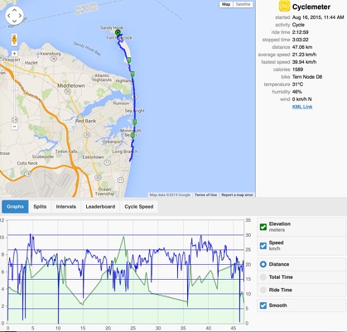Open the Graphs tab
The width and height of the screenshot is (347, 332).
pyautogui.click(x=15, y=207)
